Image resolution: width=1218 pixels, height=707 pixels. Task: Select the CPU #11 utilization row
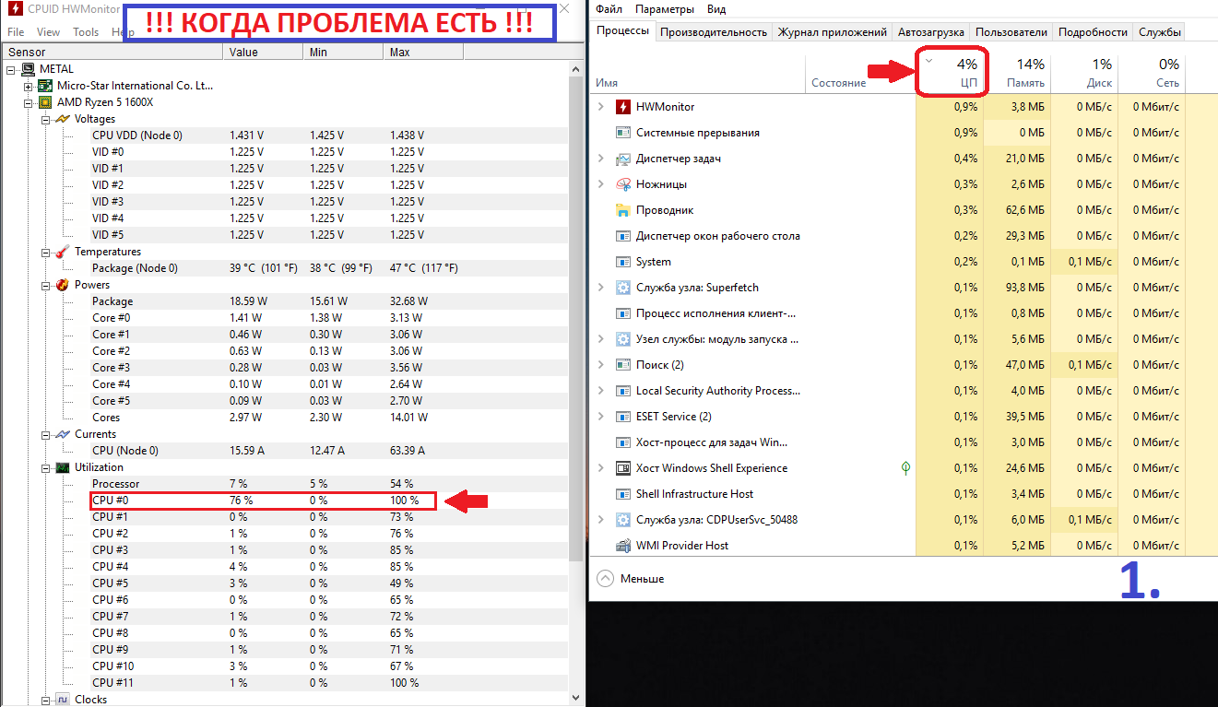point(285,683)
